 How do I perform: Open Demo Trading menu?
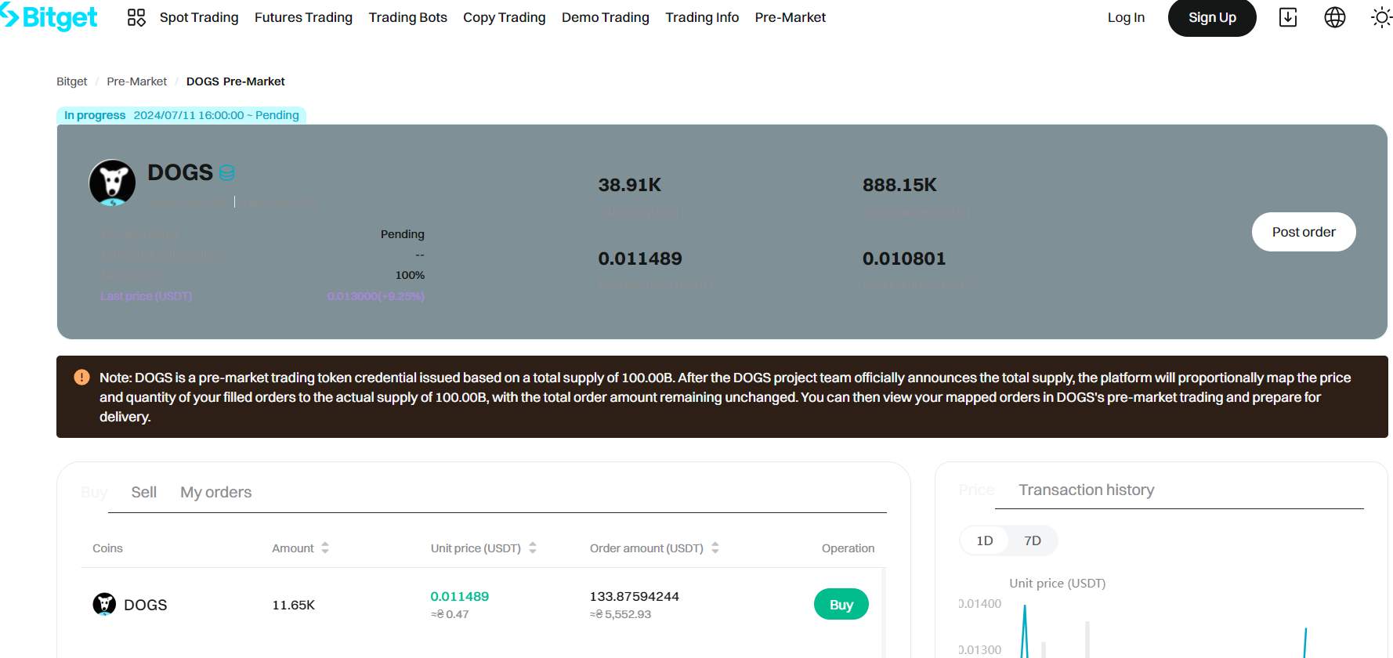point(606,17)
